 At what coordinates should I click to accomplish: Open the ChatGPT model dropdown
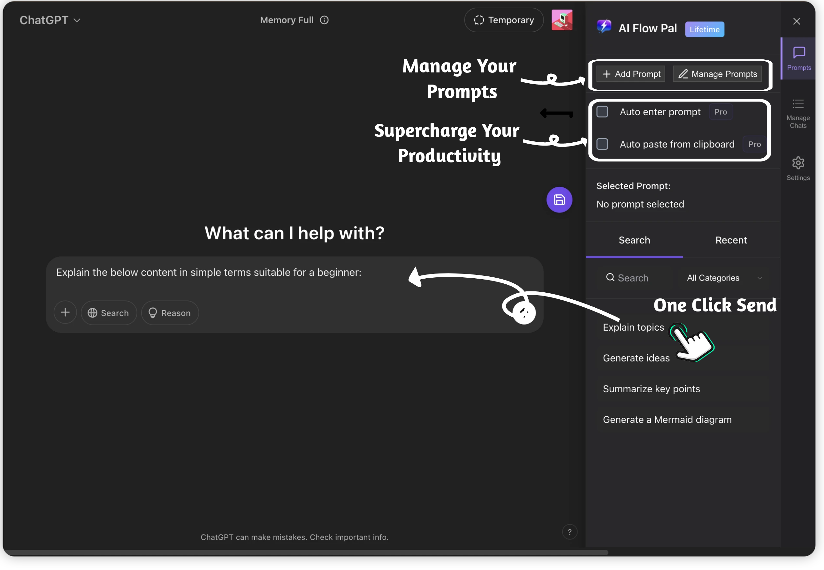pyautogui.click(x=50, y=20)
